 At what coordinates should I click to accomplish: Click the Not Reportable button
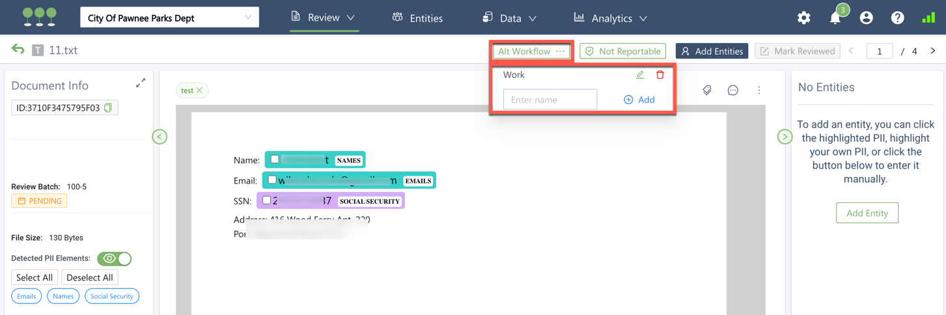622,51
